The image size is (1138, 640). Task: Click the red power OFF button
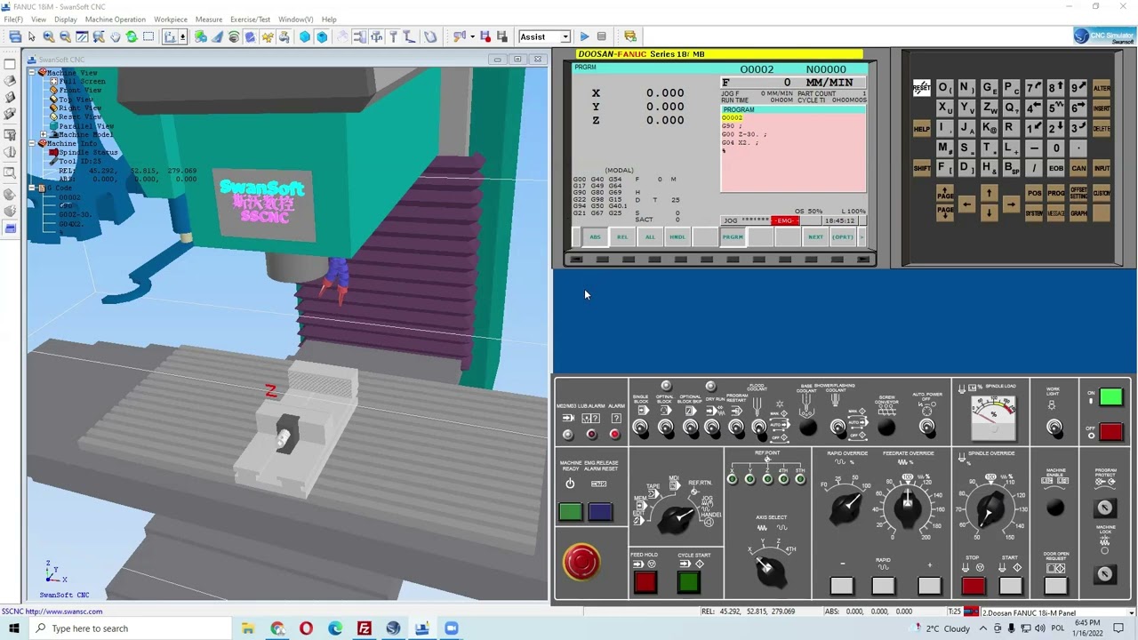click(1110, 432)
